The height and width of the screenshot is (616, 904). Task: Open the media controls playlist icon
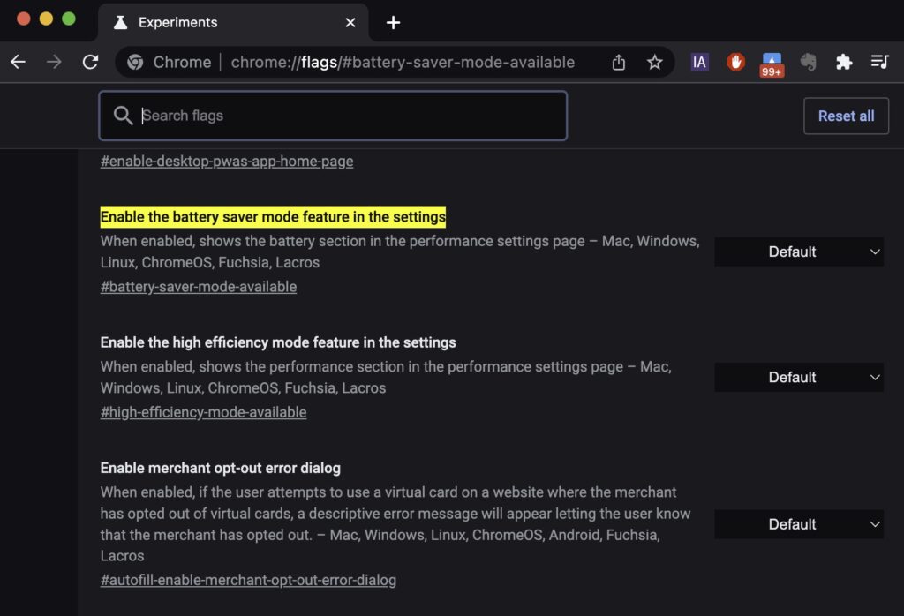[879, 62]
